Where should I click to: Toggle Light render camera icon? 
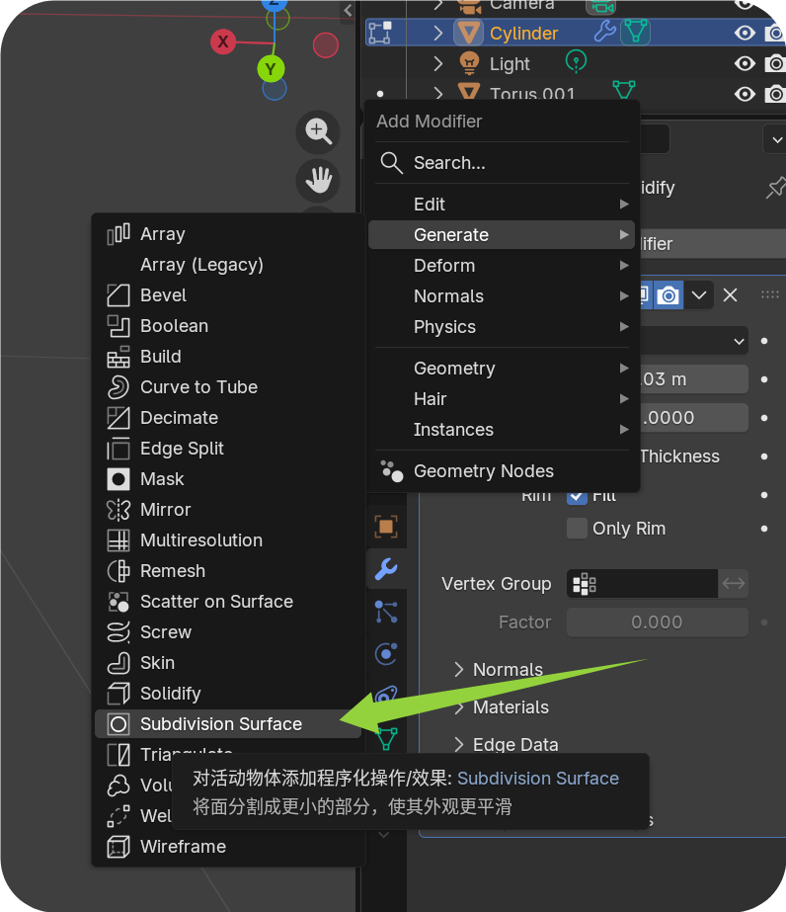[774, 63]
